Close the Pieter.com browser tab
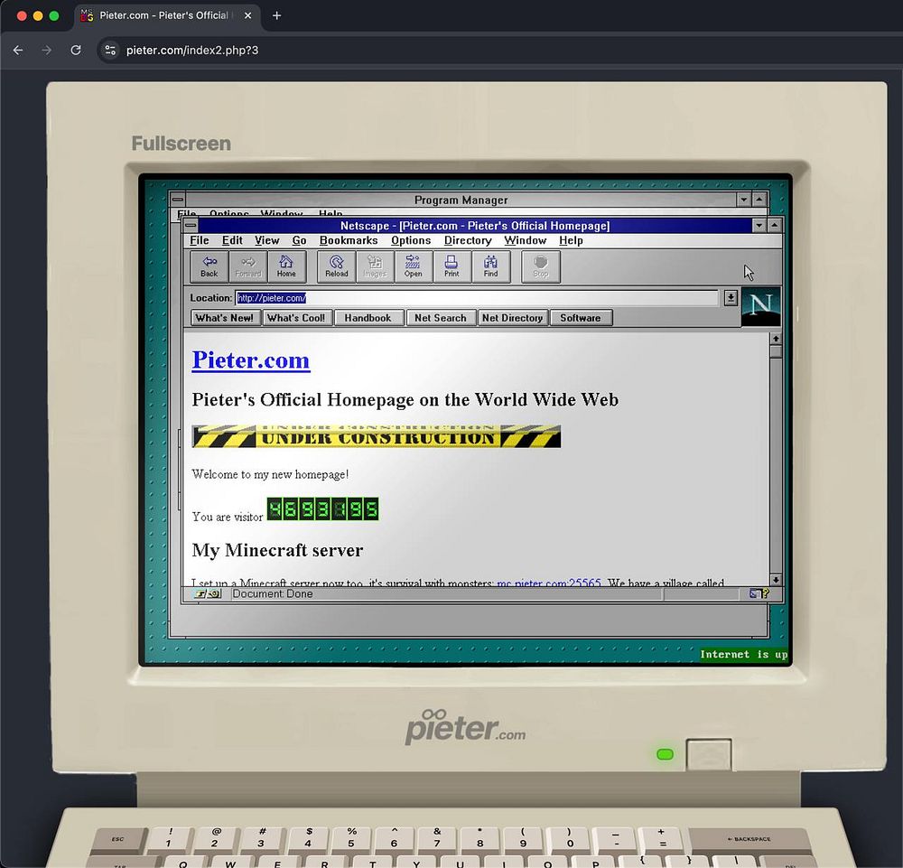Image resolution: width=903 pixels, height=868 pixels. 247,15
